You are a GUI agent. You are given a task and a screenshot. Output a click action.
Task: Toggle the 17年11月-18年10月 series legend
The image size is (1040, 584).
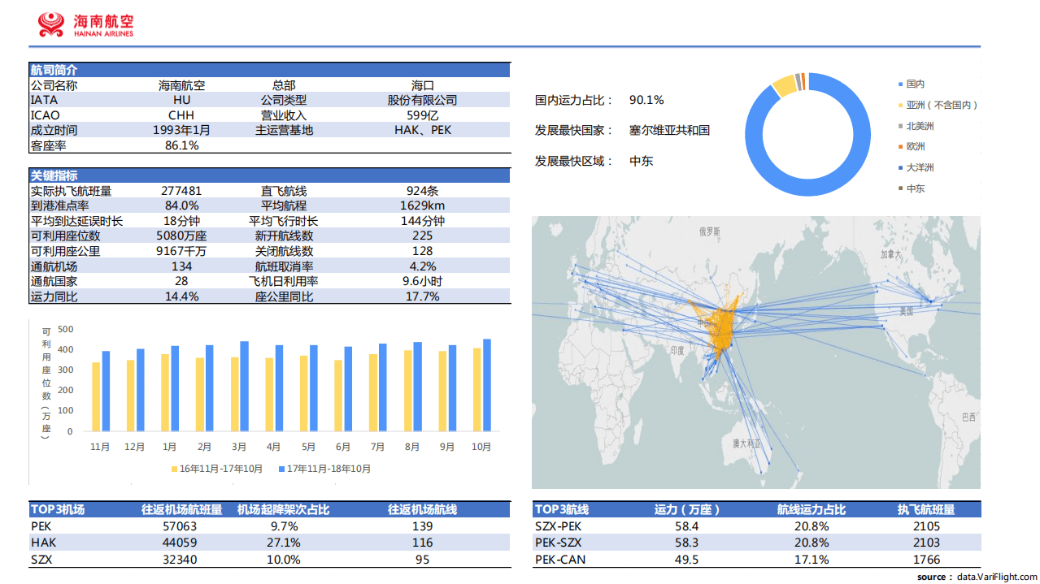click(325, 469)
